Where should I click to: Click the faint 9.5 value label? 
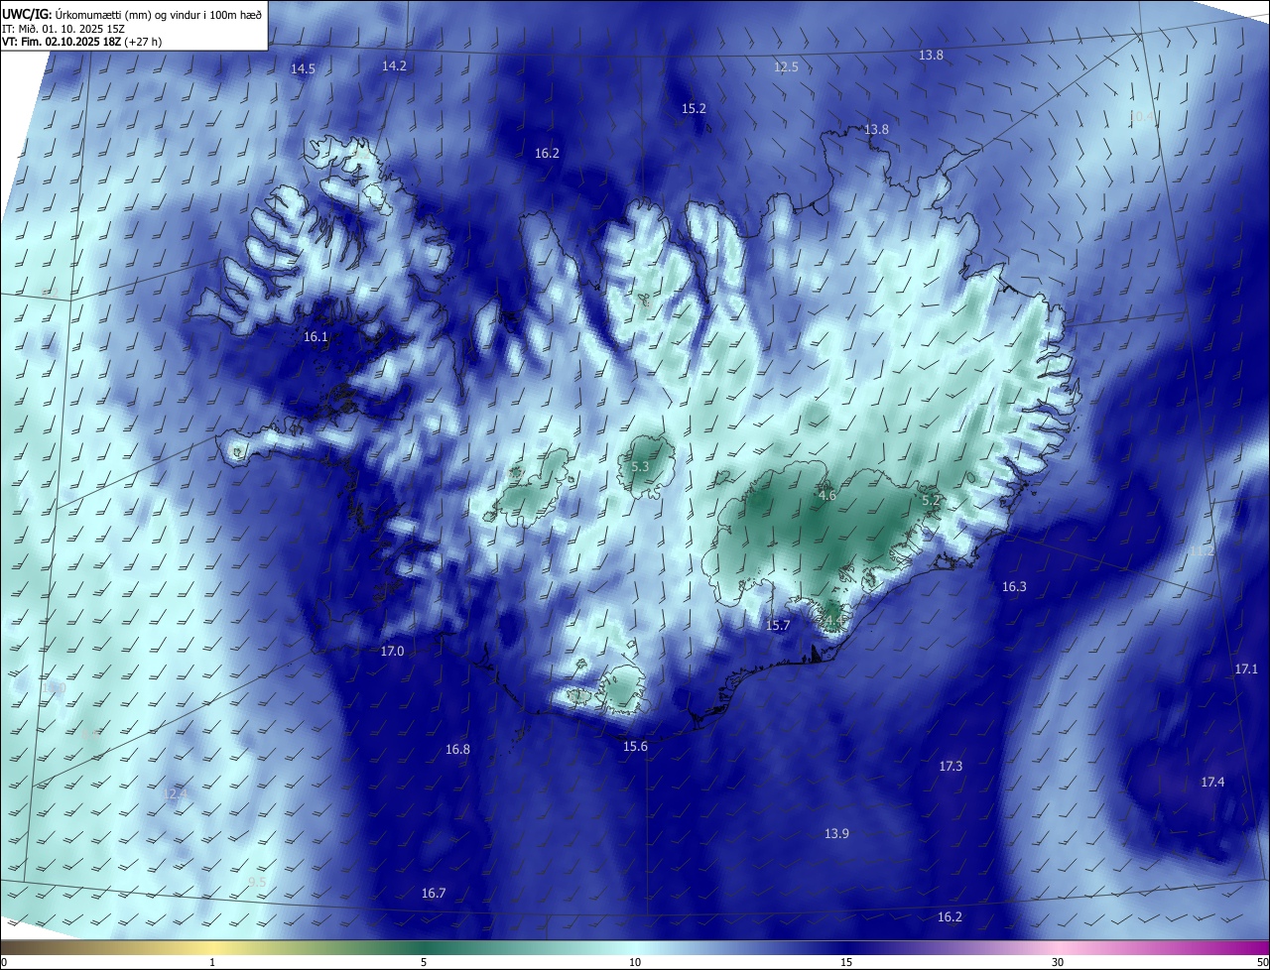257,882
